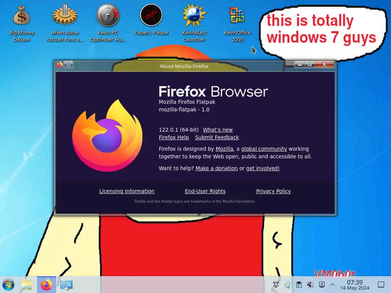Image resolution: width=391 pixels, height=293 pixels.
Task: Click the Make a donation link
Action: [x=217, y=168]
